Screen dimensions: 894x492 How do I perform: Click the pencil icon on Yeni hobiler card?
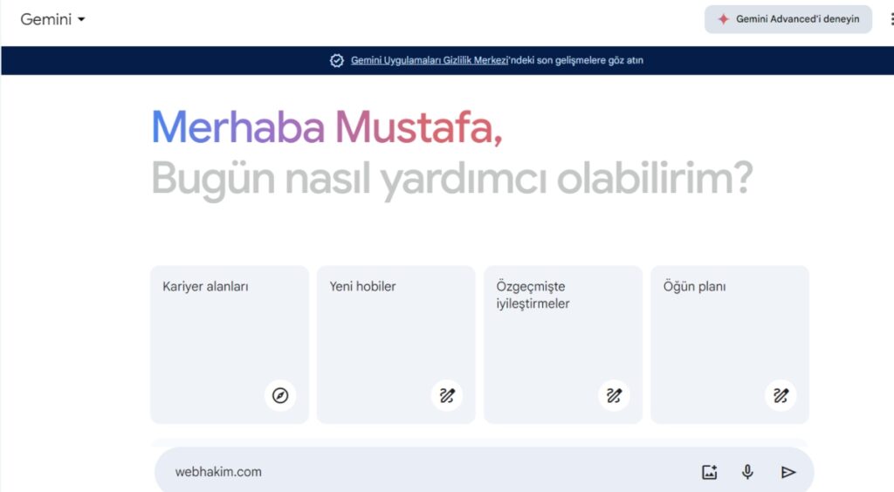pos(447,396)
